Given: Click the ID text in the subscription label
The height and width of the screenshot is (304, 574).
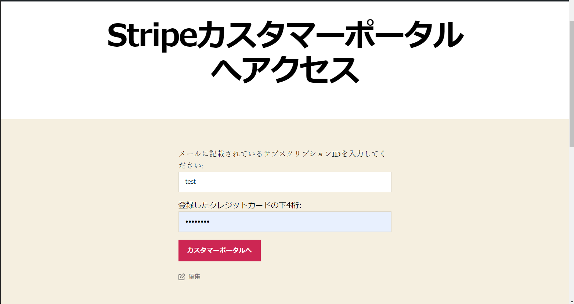Looking at the screenshot, I should [336, 154].
